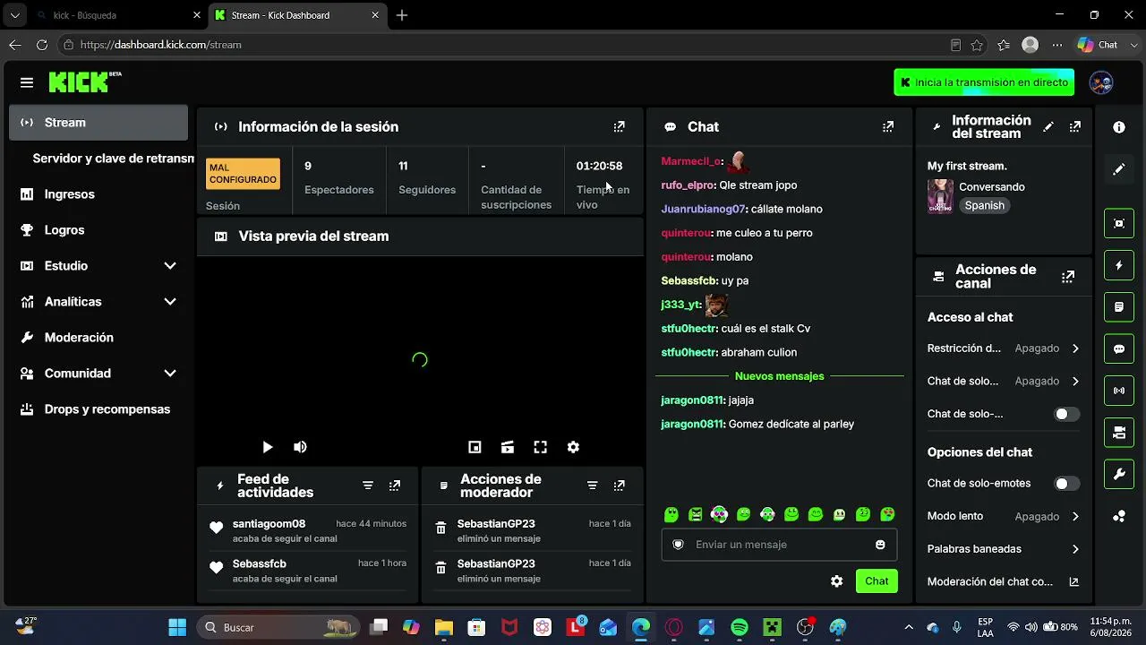Send message with the green Chat button
The height and width of the screenshot is (645, 1146).
pyautogui.click(x=877, y=581)
